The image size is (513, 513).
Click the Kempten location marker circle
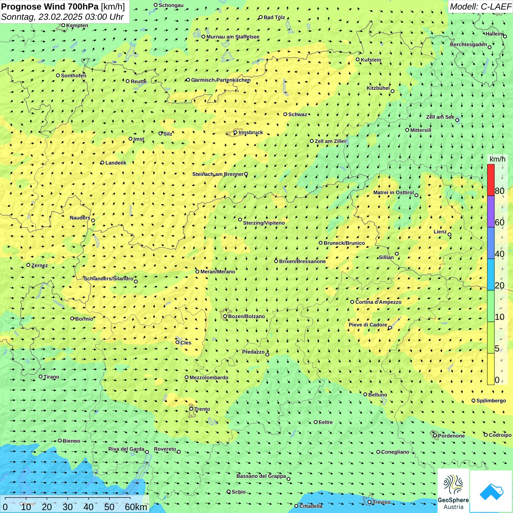(63, 26)
